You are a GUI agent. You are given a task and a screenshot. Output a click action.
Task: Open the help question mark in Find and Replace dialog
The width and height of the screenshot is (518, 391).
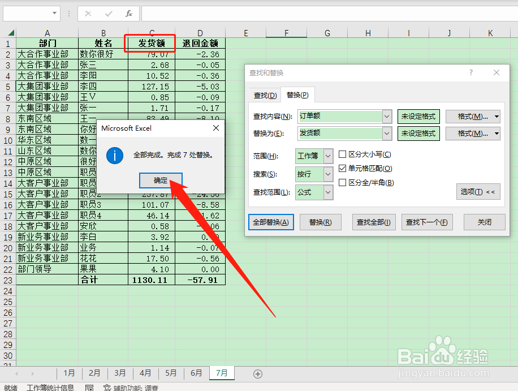tap(470, 72)
